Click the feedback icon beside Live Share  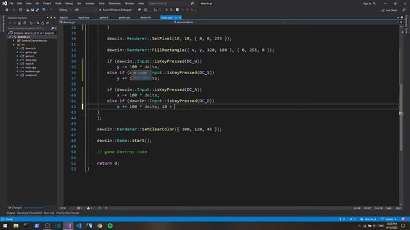[404, 10]
